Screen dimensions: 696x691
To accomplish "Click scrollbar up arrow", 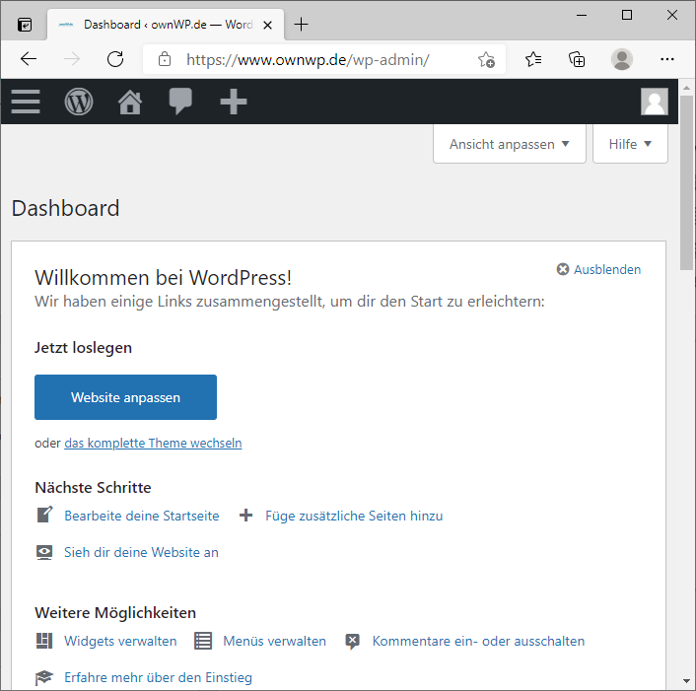I will (x=686, y=88).
